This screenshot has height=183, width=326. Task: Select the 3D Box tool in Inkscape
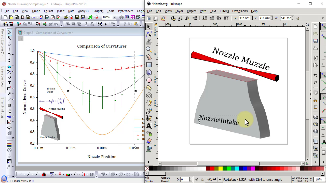pyautogui.click(x=149, y=72)
